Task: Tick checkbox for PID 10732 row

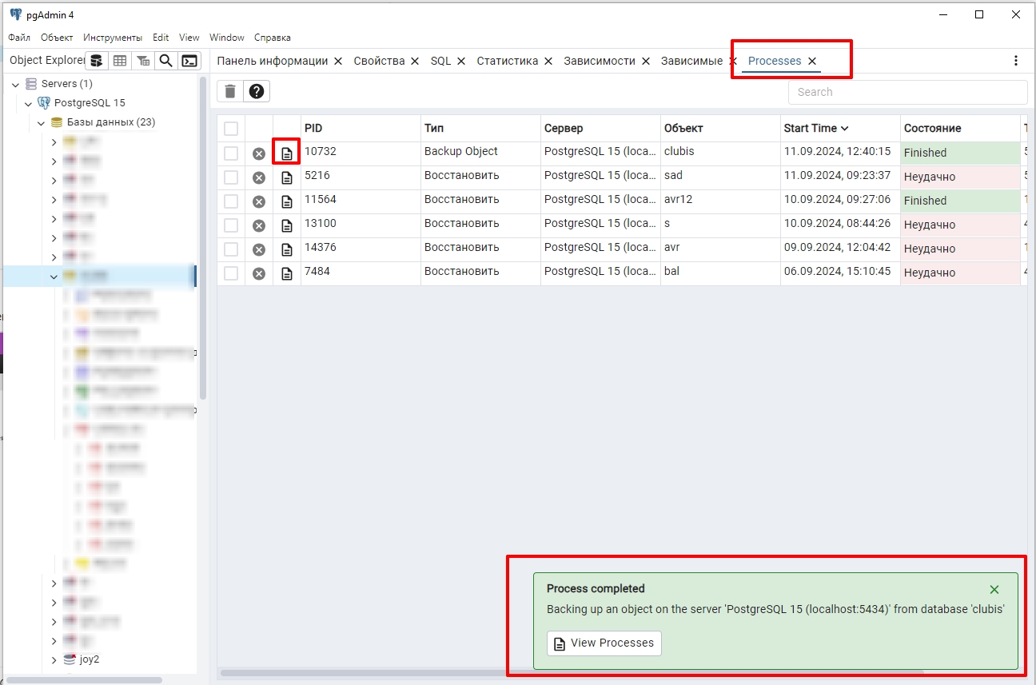Action: 231,153
